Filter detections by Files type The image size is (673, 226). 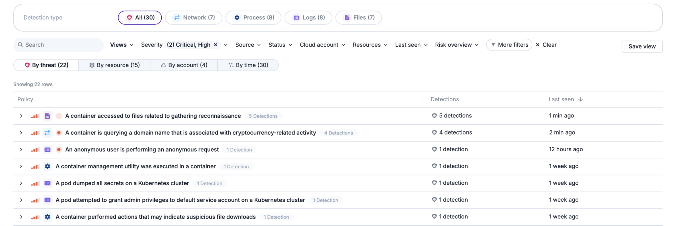pyautogui.click(x=359, y=18)
